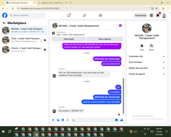Open notifications bell with 2 badge
The width and height of the screenshot is (171, 137).
[x=158, y=15]
